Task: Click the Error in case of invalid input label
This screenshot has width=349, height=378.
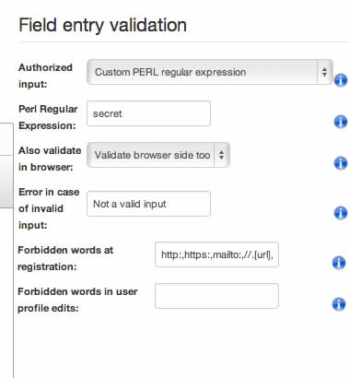Action: (x=49, y=208)
